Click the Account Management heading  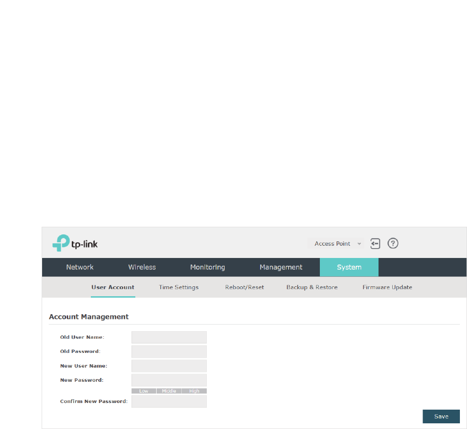89,317
